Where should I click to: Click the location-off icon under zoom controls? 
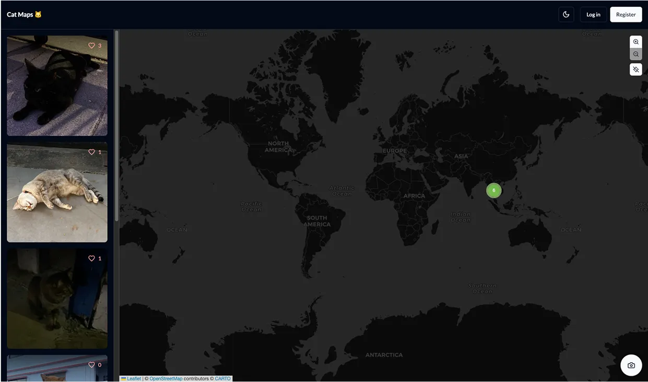(x=635, y=69)
